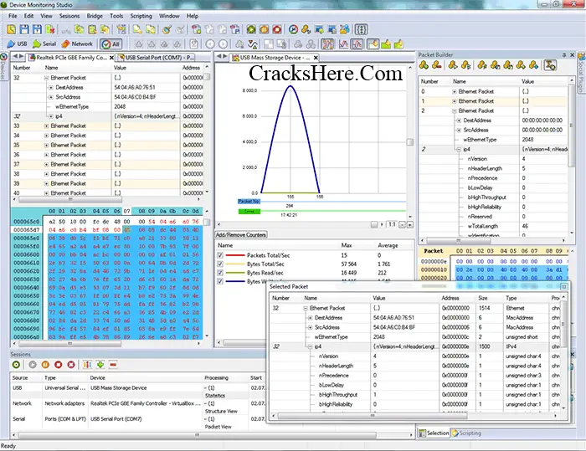Collapse Ethernet Packet in Selected Packet popup
Viewport: 586px width, 451px height.
coord(306,308)
